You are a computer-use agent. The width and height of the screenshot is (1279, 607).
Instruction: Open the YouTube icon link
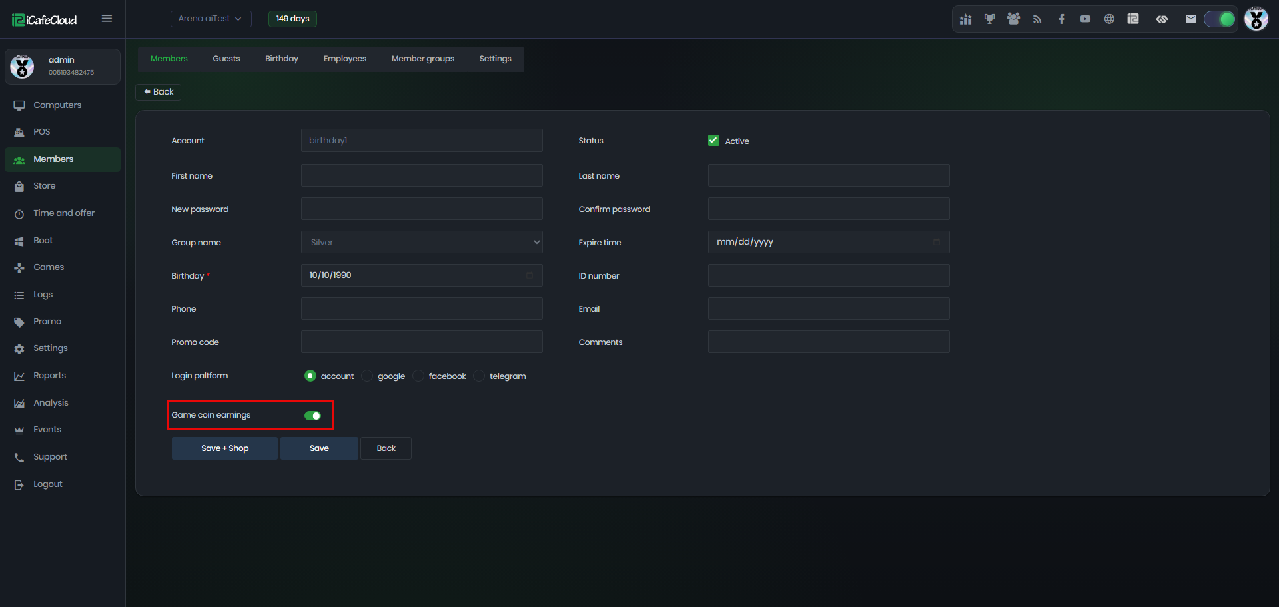pyautogui.click(x=1085, y=19)
